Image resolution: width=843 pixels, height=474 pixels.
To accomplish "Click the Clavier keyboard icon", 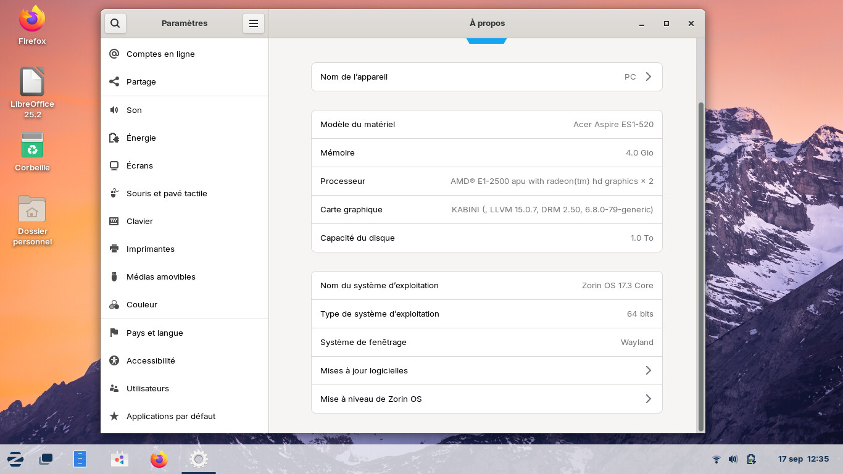I will [114, 222].
